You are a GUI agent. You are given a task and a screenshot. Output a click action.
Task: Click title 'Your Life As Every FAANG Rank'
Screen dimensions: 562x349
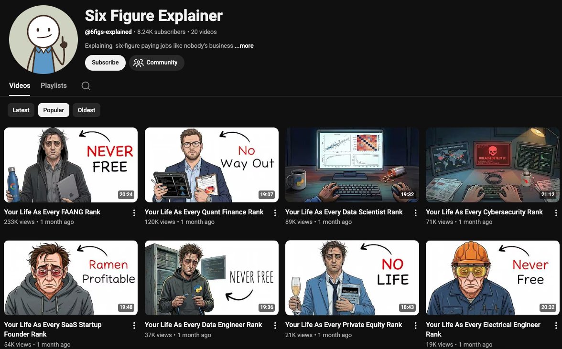pos(53,212)
